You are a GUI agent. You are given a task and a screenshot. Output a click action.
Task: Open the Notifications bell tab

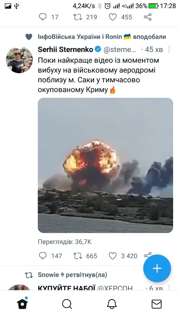tap(112, 304)
